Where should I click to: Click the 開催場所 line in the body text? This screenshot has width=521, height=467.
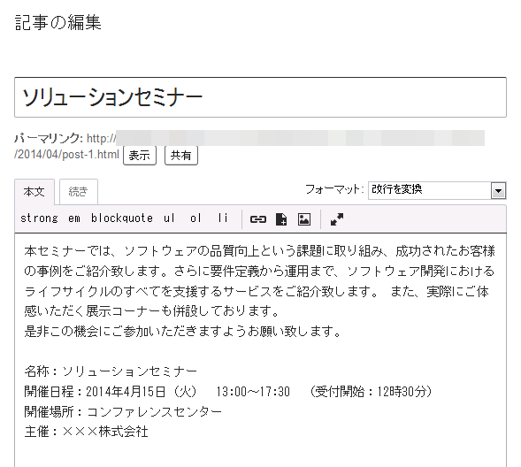(x=123, y=412)
